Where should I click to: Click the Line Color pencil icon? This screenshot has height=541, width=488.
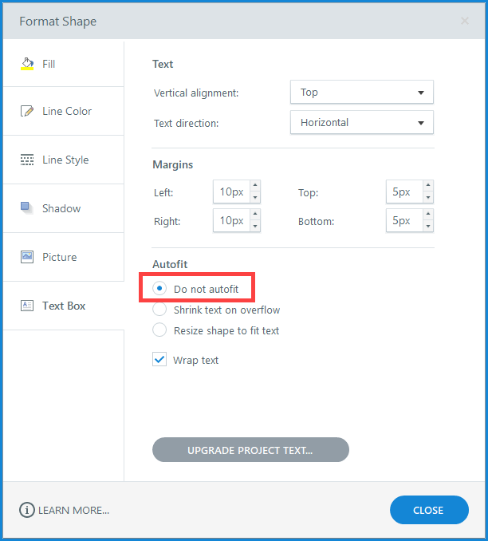pos(27,111)
